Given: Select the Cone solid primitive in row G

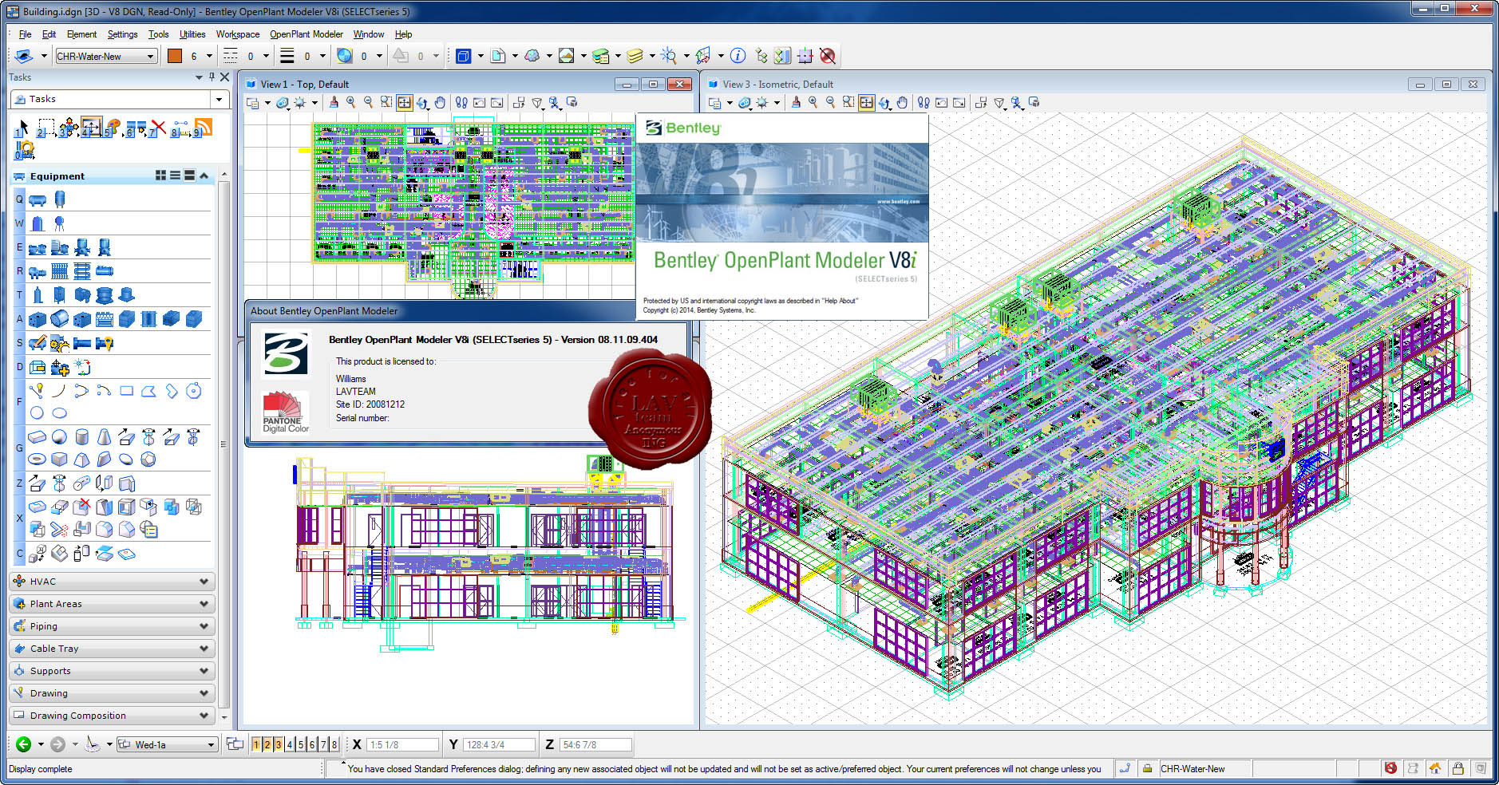Looking at the screenshot, I should coord(104,437).
